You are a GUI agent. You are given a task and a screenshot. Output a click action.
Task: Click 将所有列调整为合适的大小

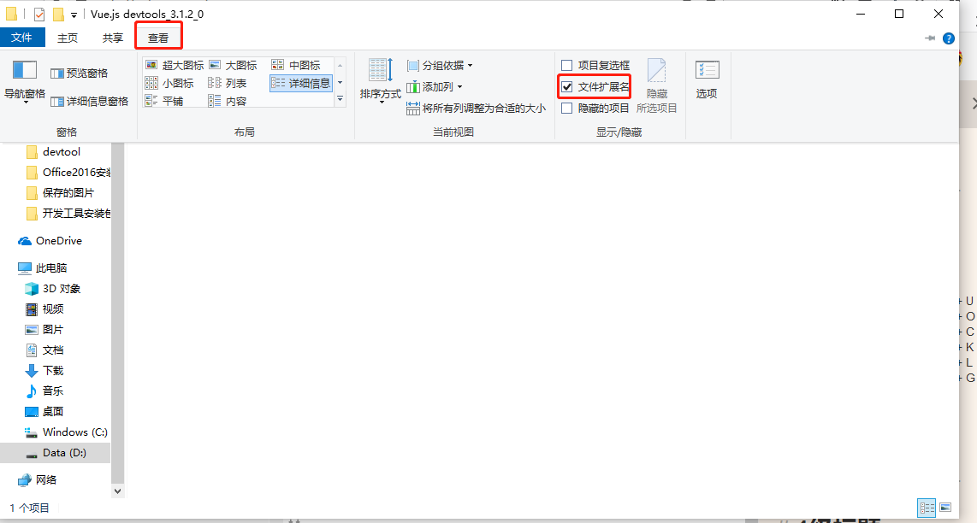(476, 109)
